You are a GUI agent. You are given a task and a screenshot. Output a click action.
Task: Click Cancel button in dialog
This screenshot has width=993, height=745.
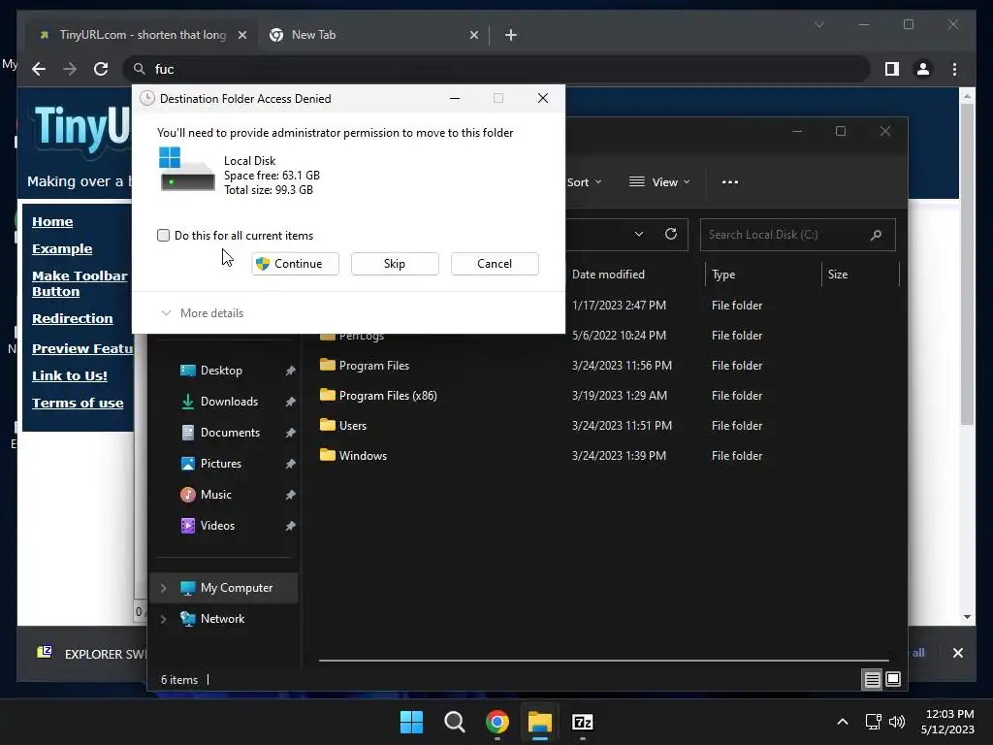(495, 264)
